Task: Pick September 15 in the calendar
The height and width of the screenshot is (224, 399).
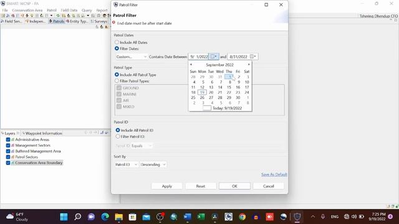Action: [x=229, y=87]
